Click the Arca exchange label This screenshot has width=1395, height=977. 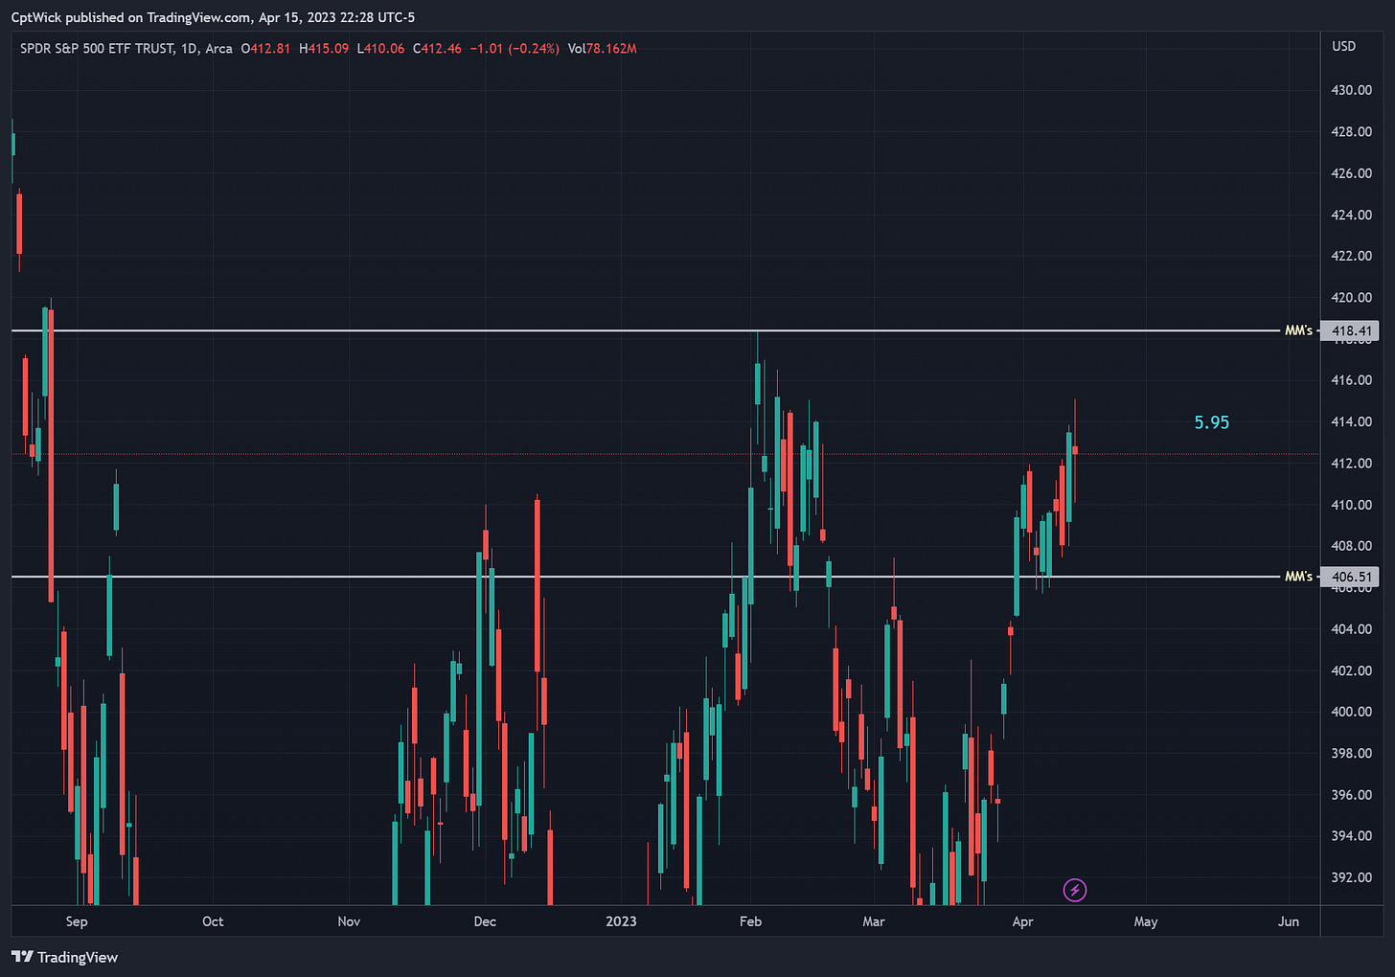(218, 48)
